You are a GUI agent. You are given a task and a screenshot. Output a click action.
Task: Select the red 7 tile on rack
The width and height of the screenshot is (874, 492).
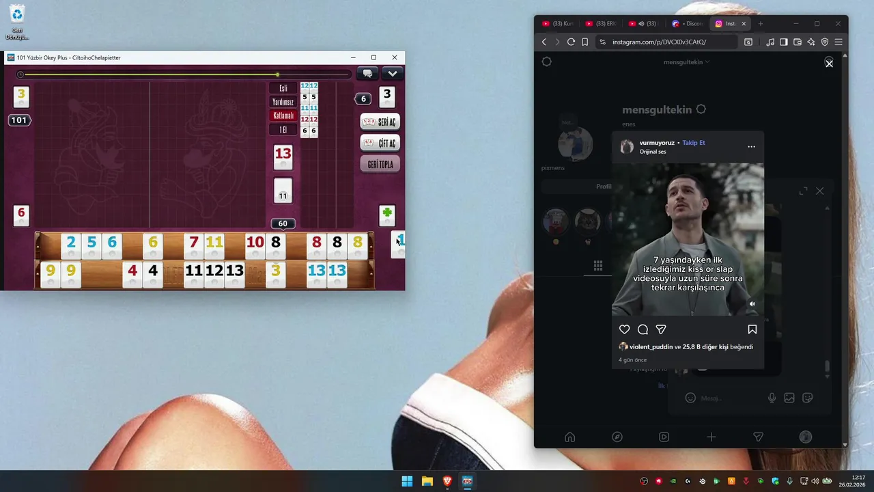[x=194, y=245]
